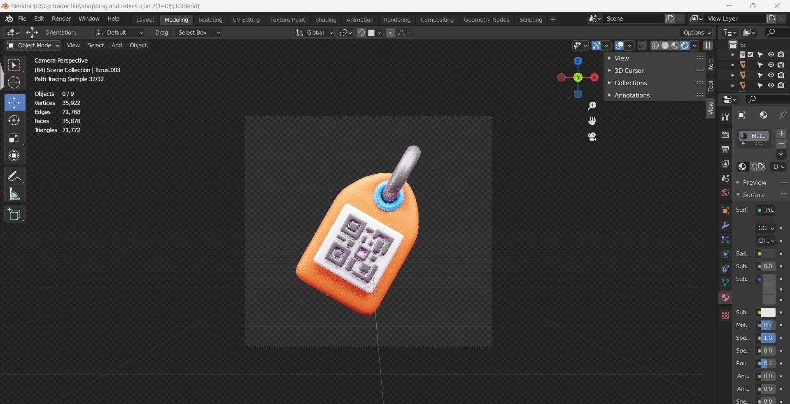Activate the Scale tool
The height and width of the screenshot is (404, 790).
point(14,138)
